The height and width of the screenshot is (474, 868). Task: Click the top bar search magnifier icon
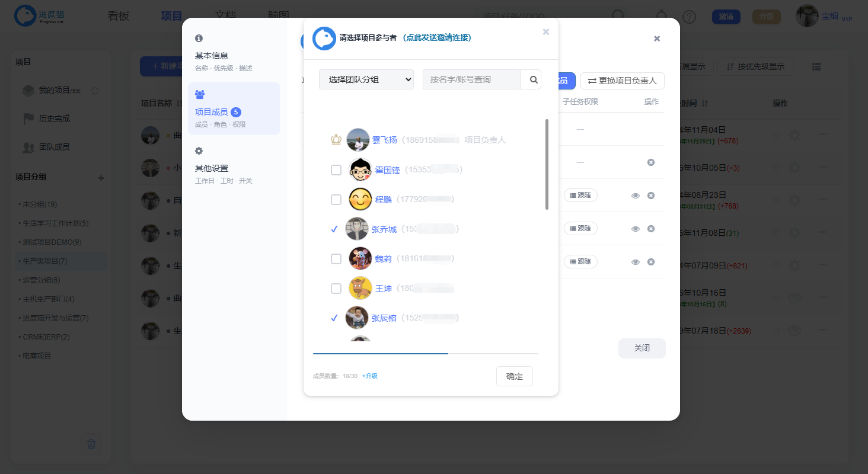(x=618, y=16)
